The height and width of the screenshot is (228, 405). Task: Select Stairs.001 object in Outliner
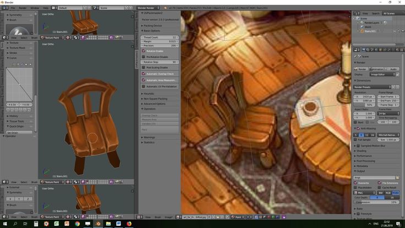pos(370,31)
